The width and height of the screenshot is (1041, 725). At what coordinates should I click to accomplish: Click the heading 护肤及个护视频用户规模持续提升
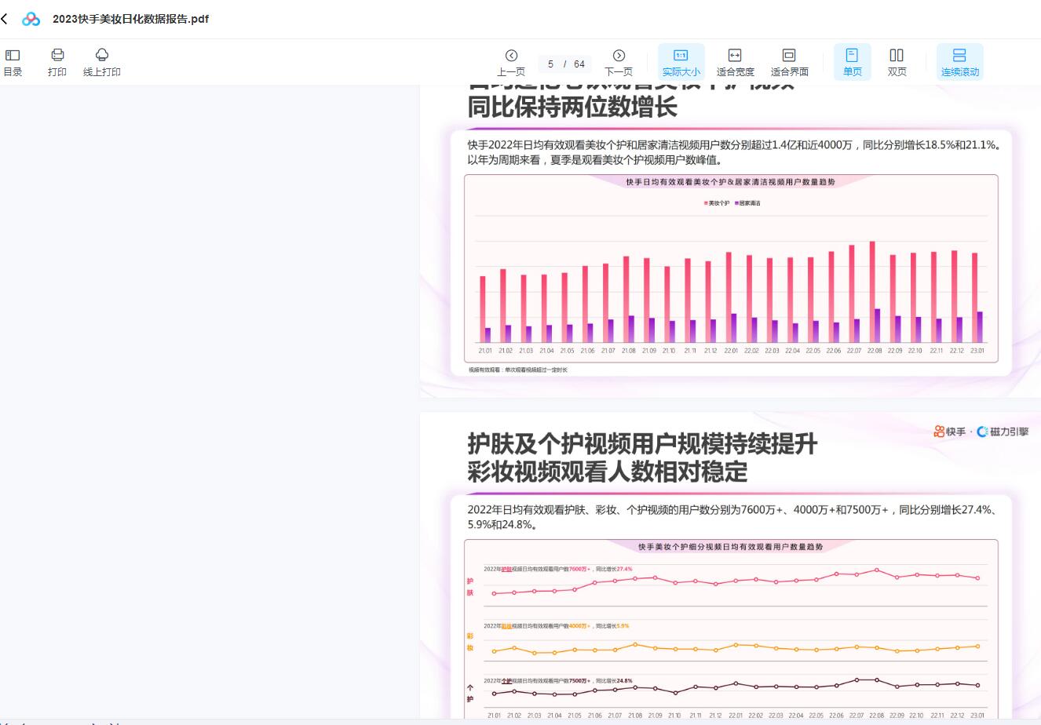[x=642, y=444]
